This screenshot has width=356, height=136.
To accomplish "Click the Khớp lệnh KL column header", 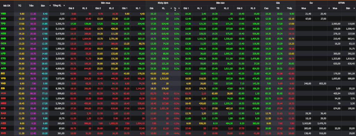I will point(163,8).
